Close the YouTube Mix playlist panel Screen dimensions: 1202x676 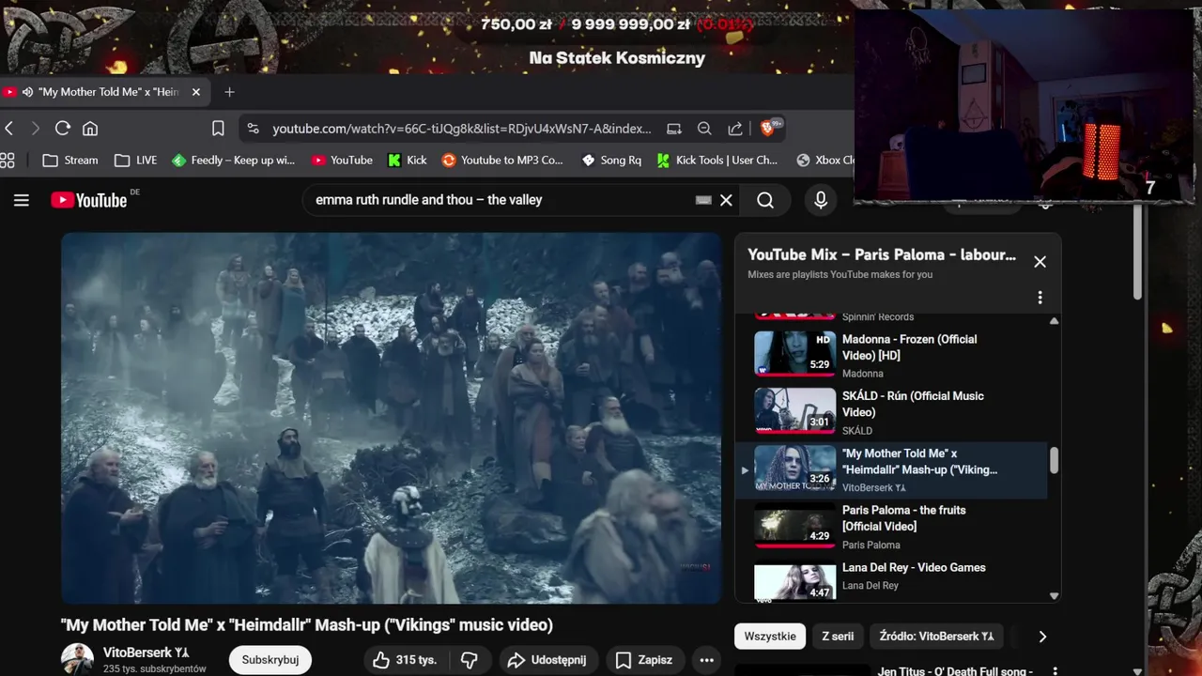[x=1040, y=262]
